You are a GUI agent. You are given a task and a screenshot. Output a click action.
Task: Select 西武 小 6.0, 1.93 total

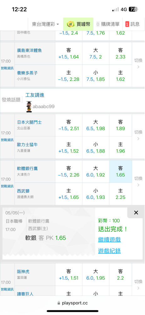point(96,194)
